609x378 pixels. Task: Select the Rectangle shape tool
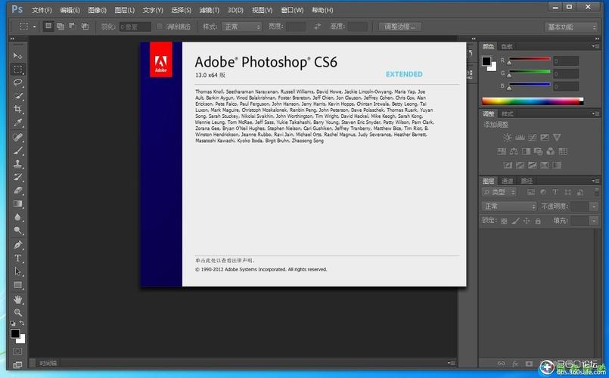17,285
